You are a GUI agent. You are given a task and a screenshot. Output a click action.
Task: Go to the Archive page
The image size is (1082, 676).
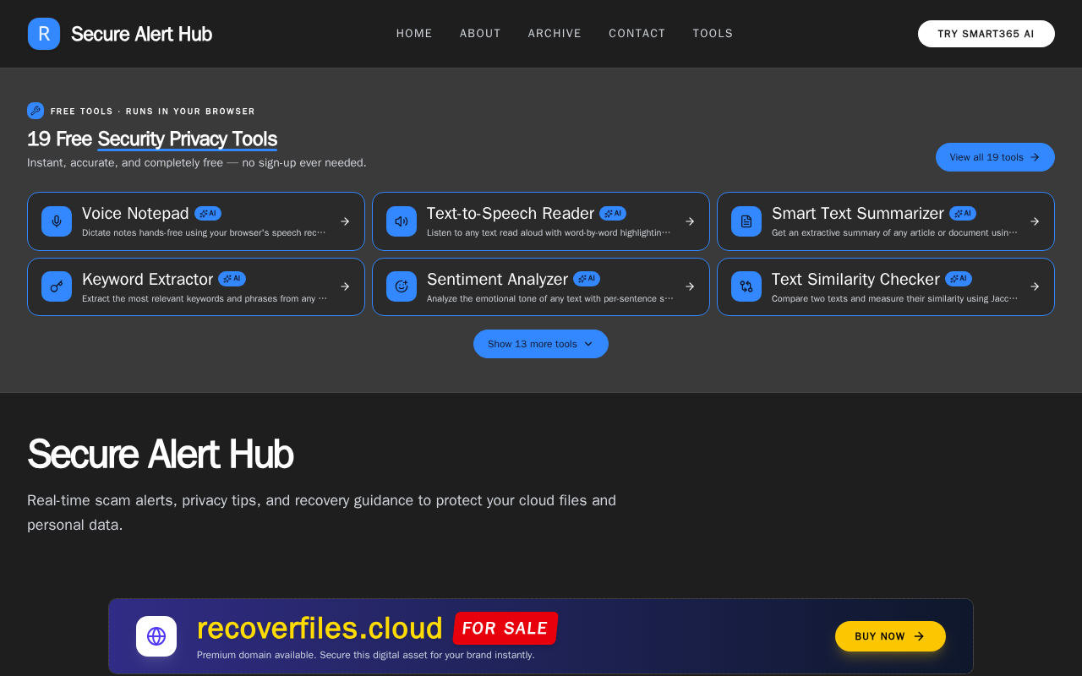pyautogui.click(x=555, y=34)
